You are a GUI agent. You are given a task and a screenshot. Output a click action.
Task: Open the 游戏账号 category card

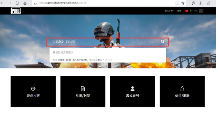(132, 91)
